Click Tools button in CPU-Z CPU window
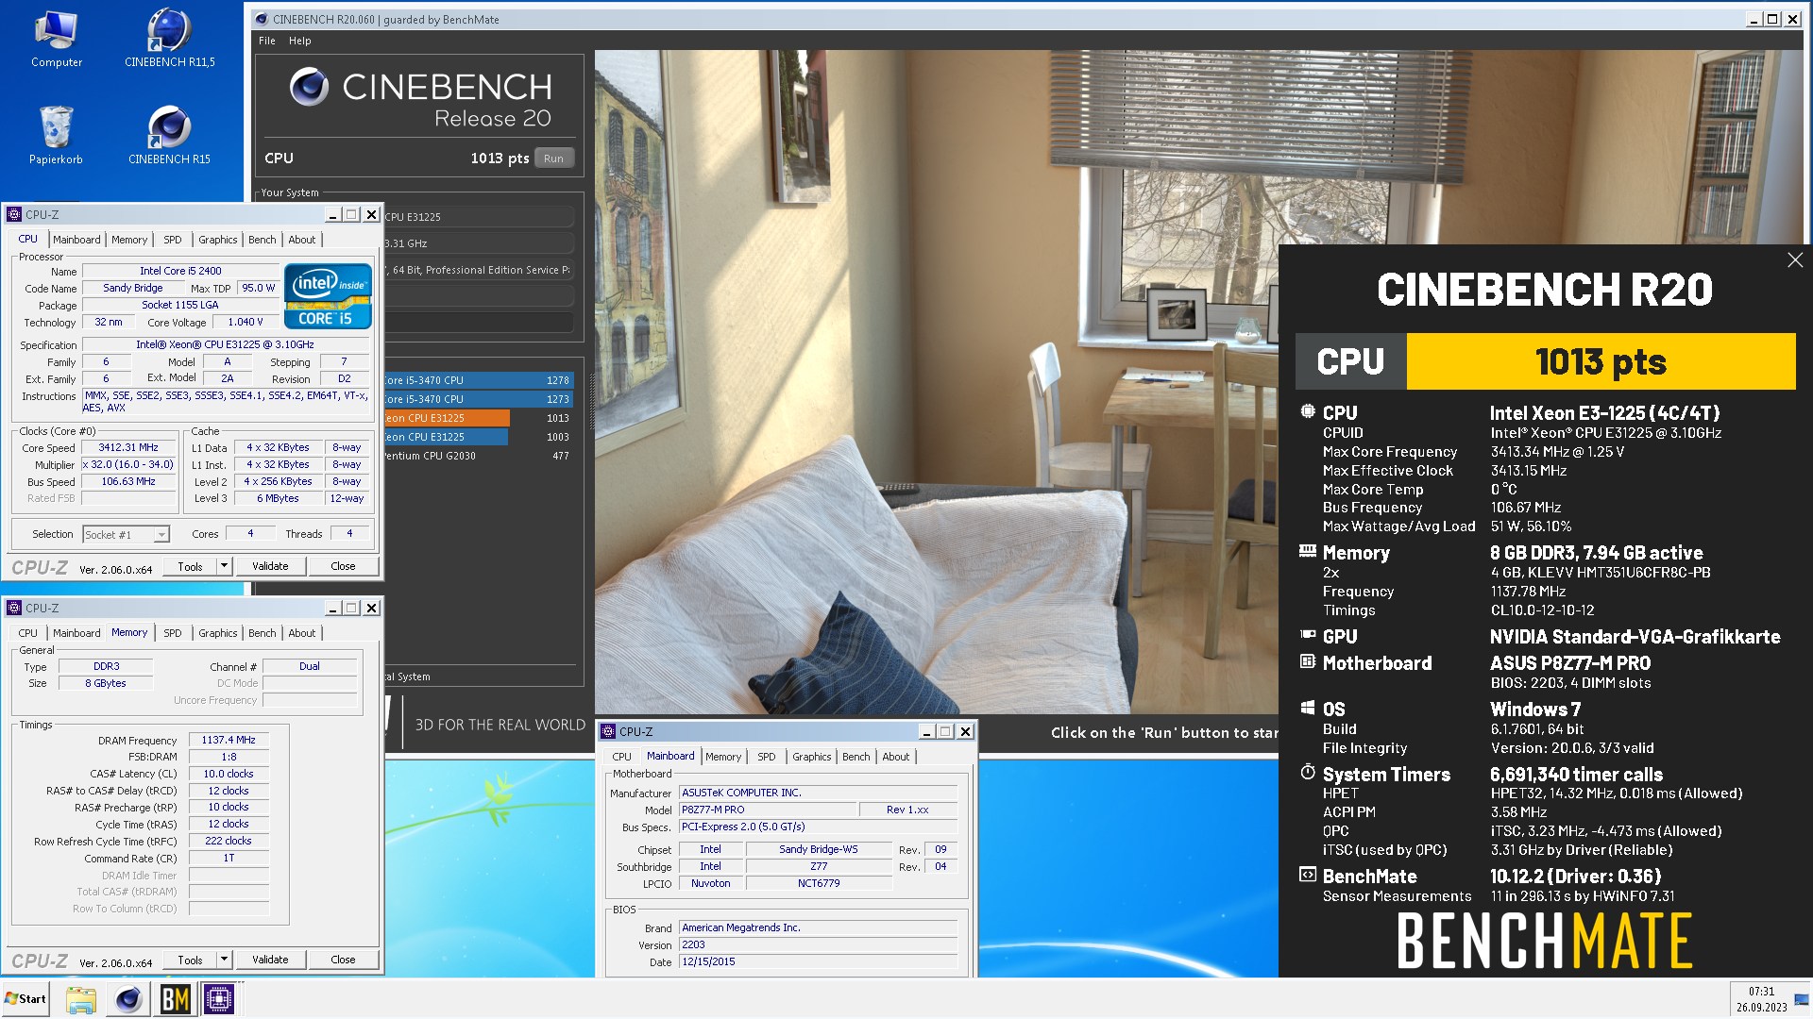The height and width of the screenshot is (1019, 1813). point(191,566)
